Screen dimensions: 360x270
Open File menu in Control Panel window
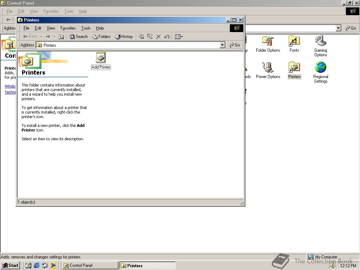coord(9,11)
